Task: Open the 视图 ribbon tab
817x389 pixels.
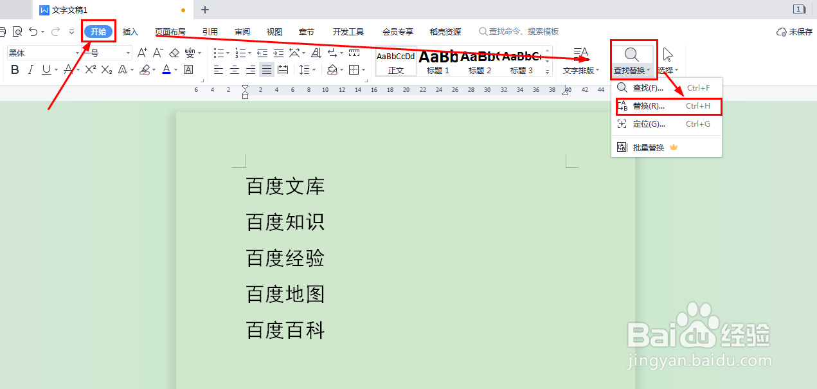Action: 274,32
